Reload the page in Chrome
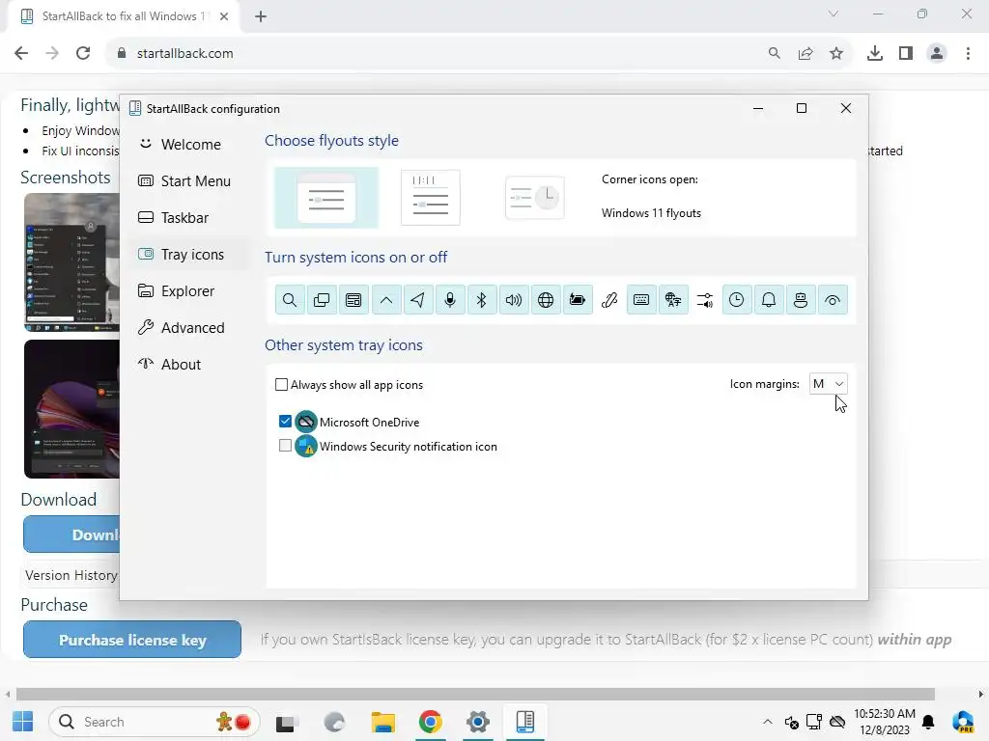 pyautogui.click(x=83, y=54)
